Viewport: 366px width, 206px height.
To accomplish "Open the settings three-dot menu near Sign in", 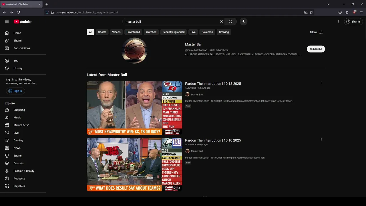I will 339,21.
